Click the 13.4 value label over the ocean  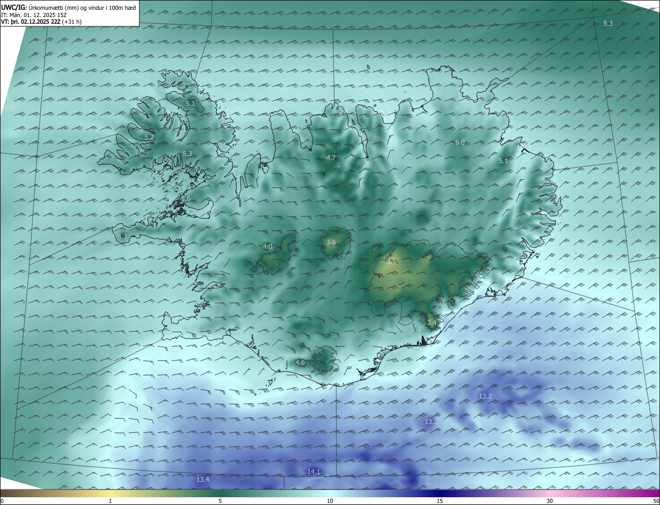click(x=203, y=480)
